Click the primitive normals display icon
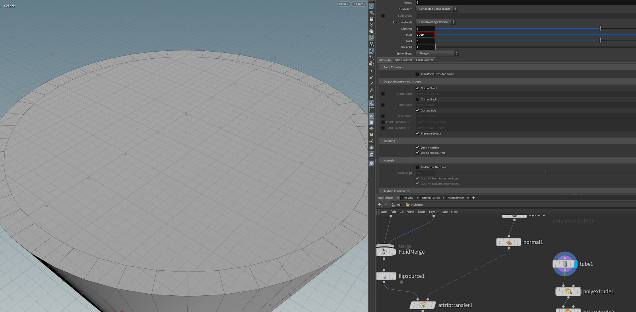The width and height of the screenshot is (636, 312). tap(372, 96)
